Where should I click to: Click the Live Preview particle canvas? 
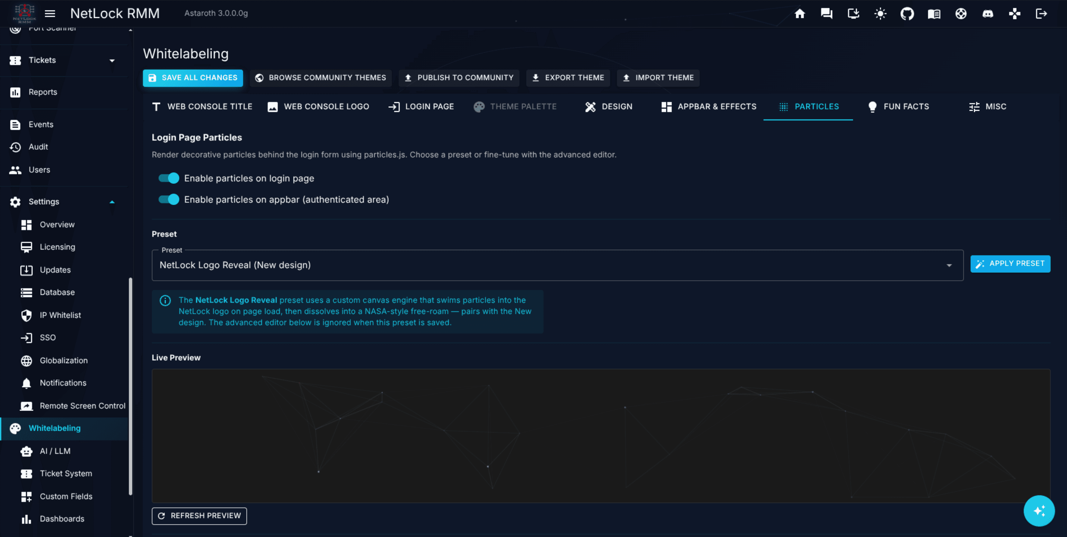pos(601,436)
